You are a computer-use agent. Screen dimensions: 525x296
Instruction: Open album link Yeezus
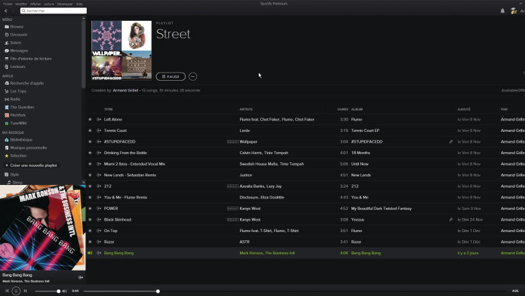coord(358,219)
